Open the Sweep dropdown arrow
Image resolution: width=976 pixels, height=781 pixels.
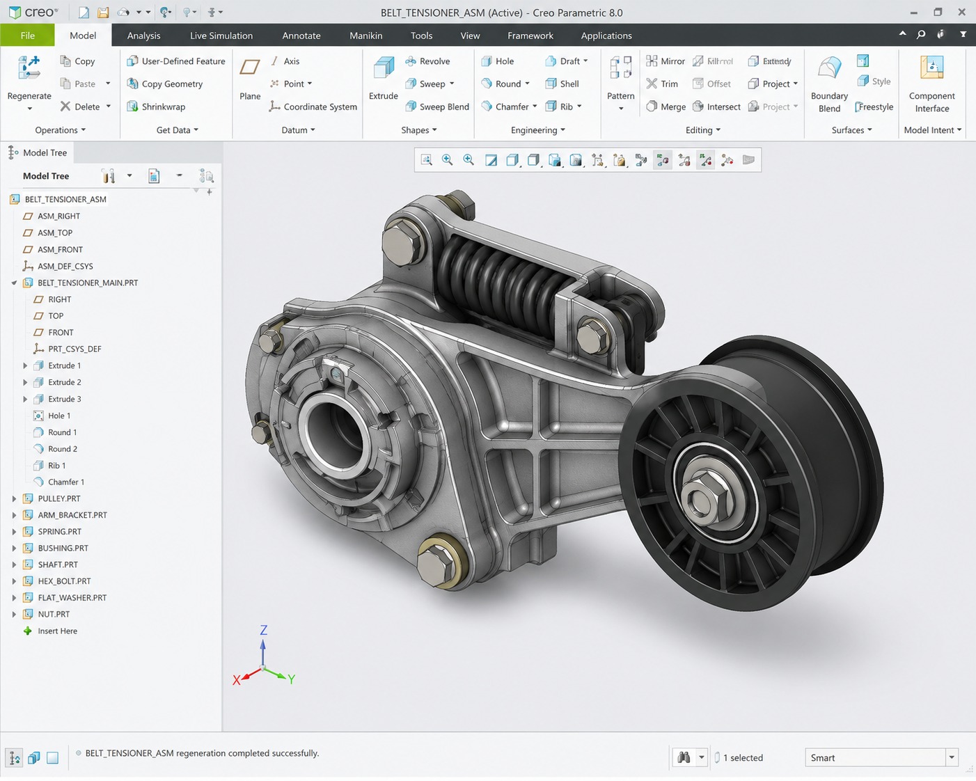[452, 84]
